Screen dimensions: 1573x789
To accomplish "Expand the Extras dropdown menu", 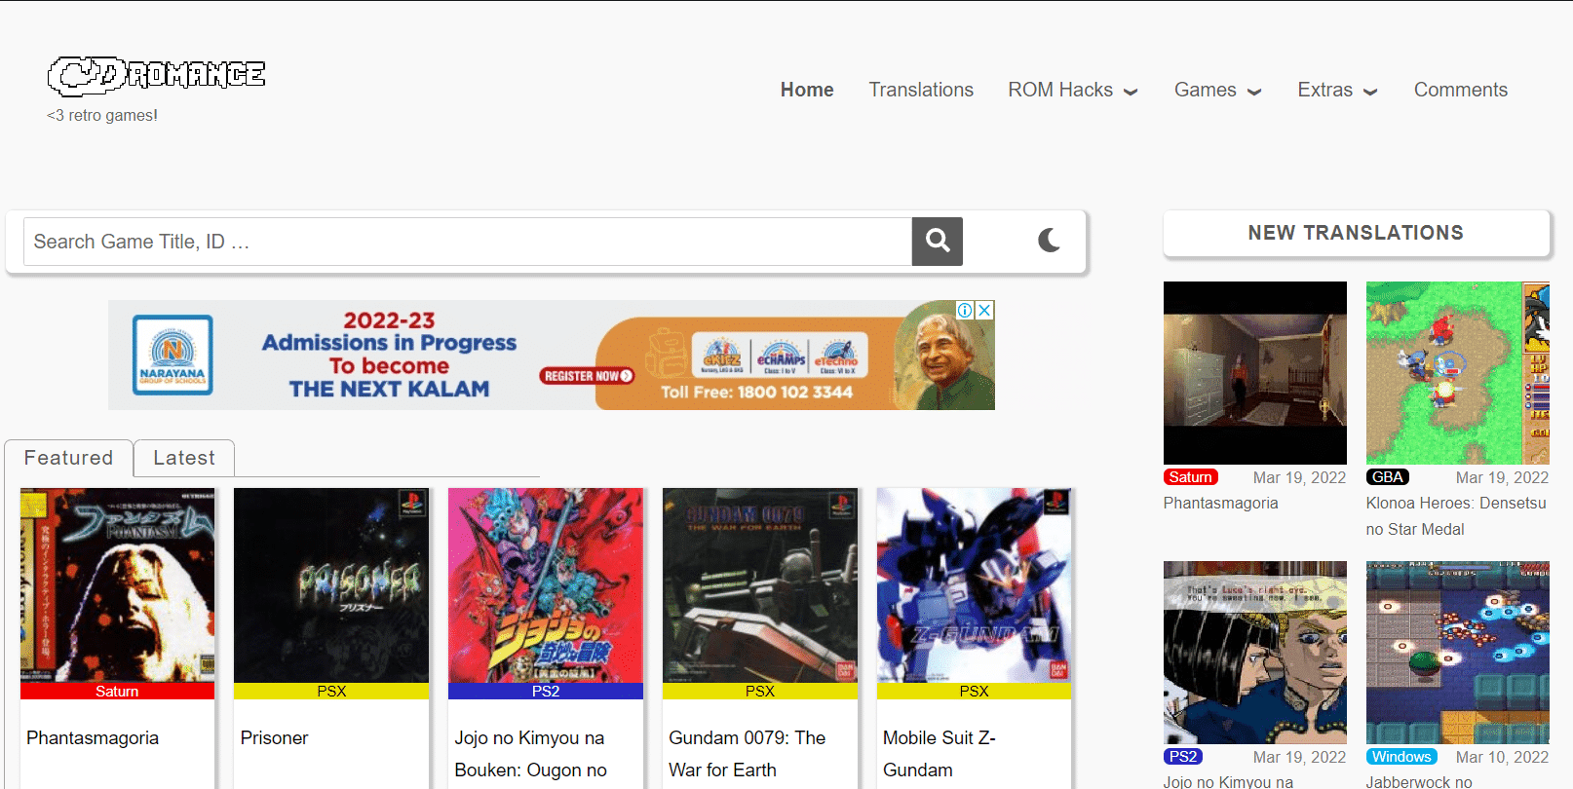I will (x=1337, y=90).
